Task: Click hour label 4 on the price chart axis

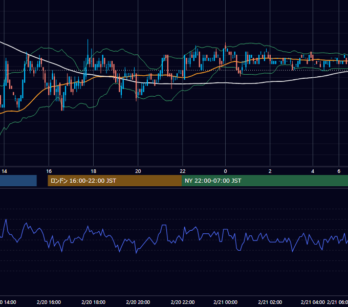Action: point(313,171)
